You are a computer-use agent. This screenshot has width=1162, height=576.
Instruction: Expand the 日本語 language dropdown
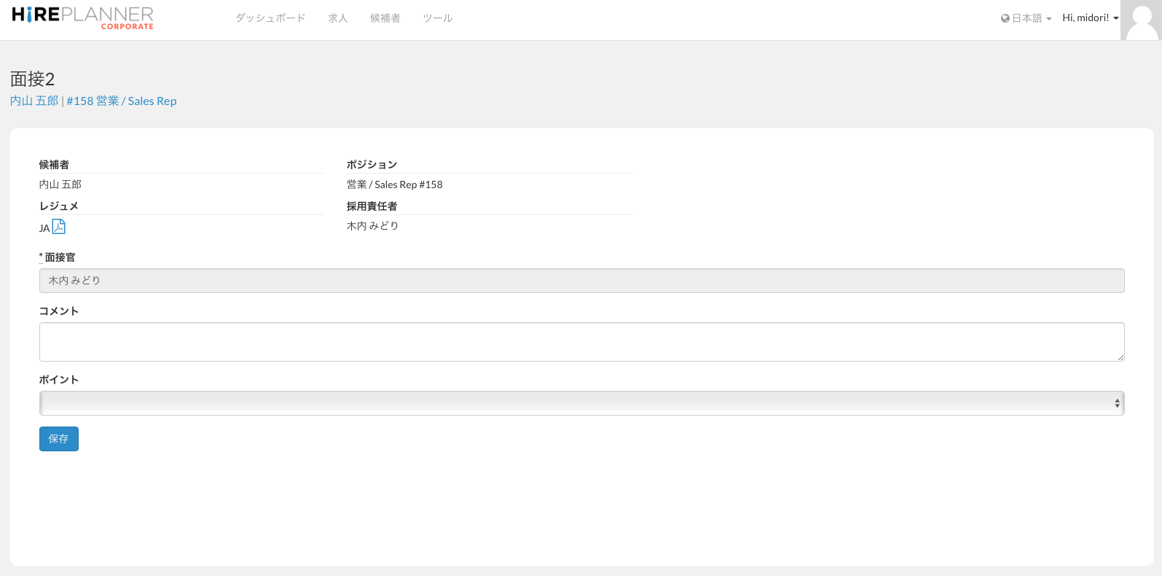[1026, 18]
